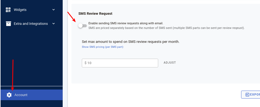Viewport: 260px width, 107px height.
Task: Click the 'Enable sending SMS review requests' label
Action: click(x=126, y=23)
